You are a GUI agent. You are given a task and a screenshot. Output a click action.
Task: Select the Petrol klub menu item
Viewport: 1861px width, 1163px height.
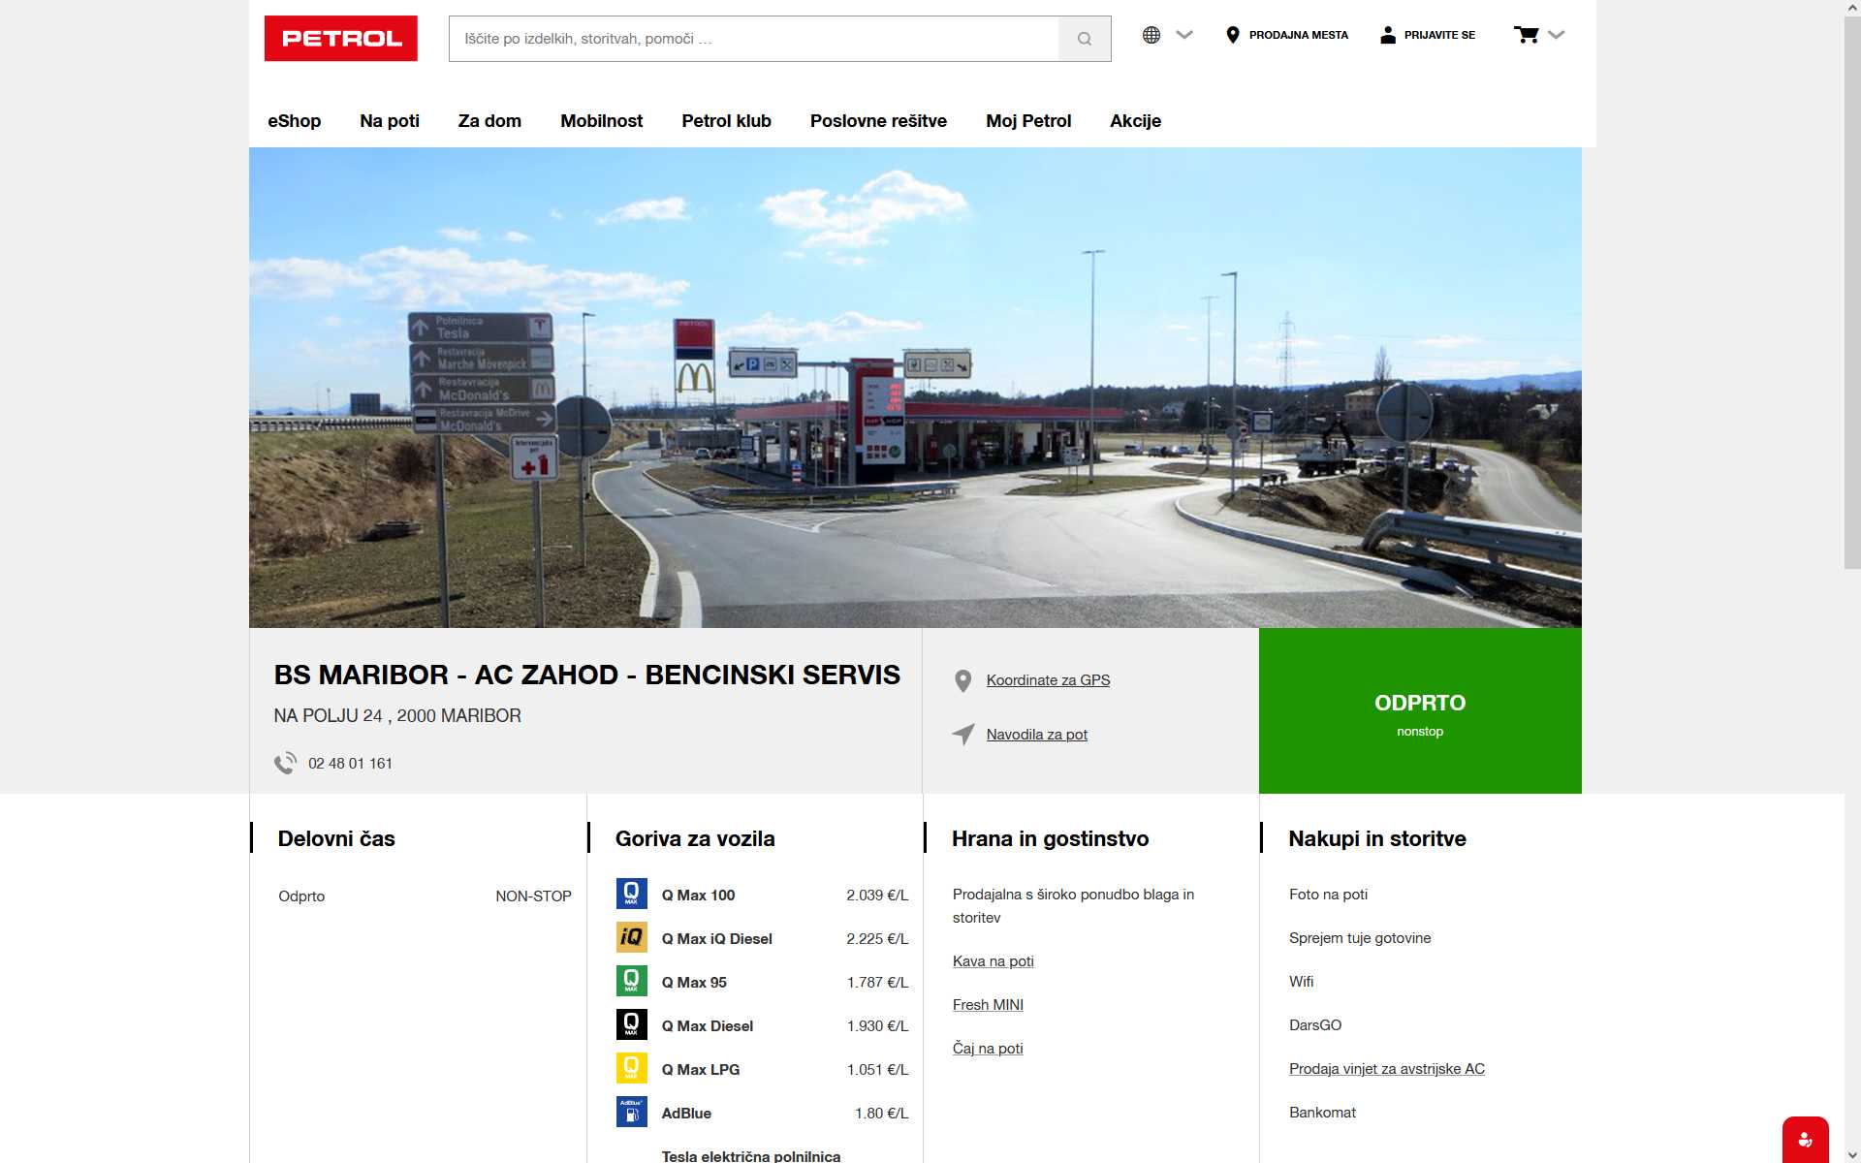click(x=725, y=121)
